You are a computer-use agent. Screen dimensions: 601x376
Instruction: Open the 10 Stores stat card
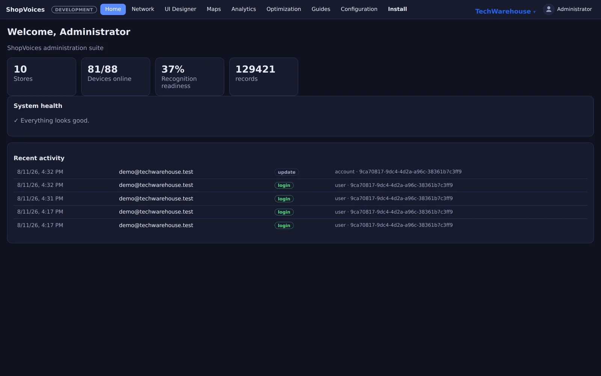42,77
